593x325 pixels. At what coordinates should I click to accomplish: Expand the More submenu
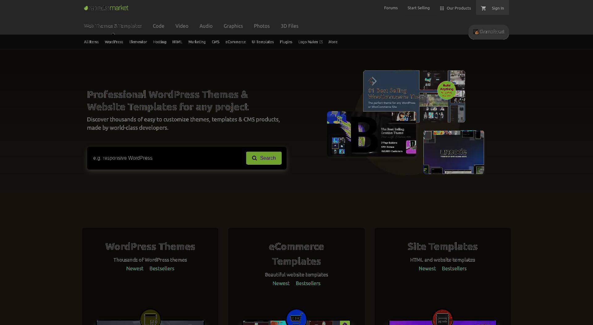[x=333, y=42]
